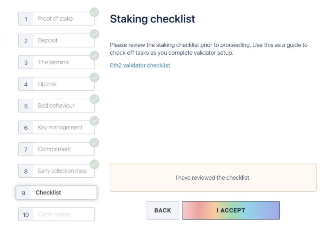Image resolution: width=328 pixels, height=239 pixels.
Task: Click the 'I have reviewed the checklist' box
Action: tap(213, 178)
